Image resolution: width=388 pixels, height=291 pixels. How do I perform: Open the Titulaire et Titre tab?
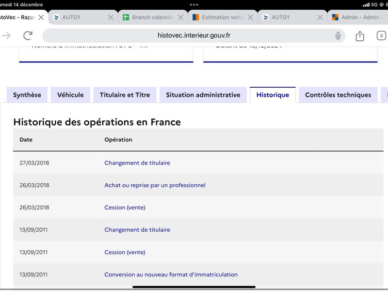click(x=125, y=95)
